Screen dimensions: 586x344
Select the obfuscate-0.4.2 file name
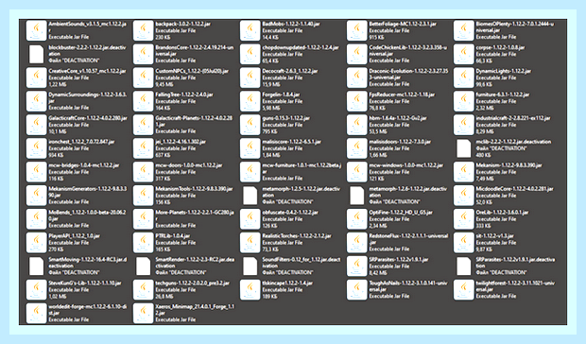pyautogui.click(x=290, y=213)
